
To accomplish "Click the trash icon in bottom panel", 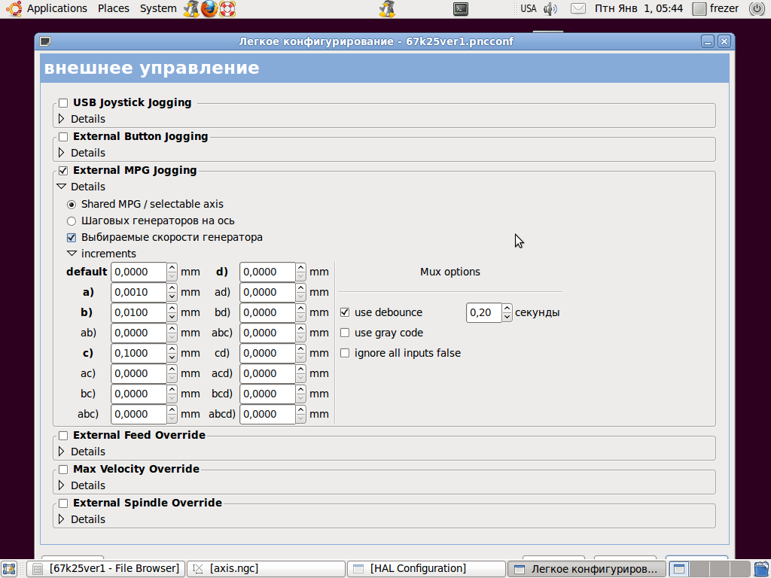I will [x=761, y=569].
